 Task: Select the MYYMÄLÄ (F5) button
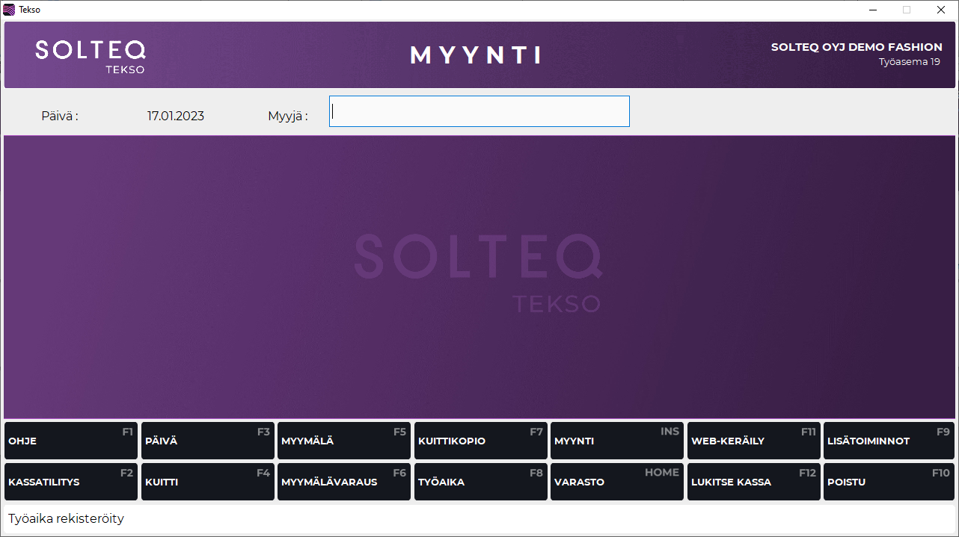point(344,441)
